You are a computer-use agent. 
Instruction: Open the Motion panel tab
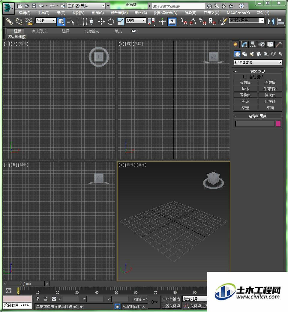(x=262, y=44)
